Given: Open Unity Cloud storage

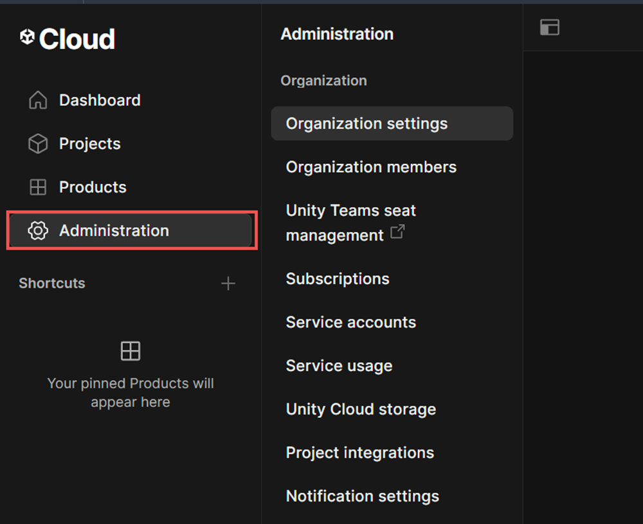Looking at the screenshot, I should tap(361, 409).
